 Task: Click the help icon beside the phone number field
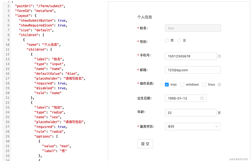click(219, 56)
